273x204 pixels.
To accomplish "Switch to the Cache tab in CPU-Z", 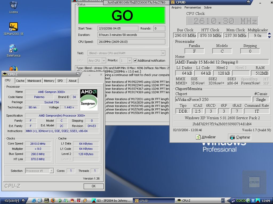I will tap(20, 81).
